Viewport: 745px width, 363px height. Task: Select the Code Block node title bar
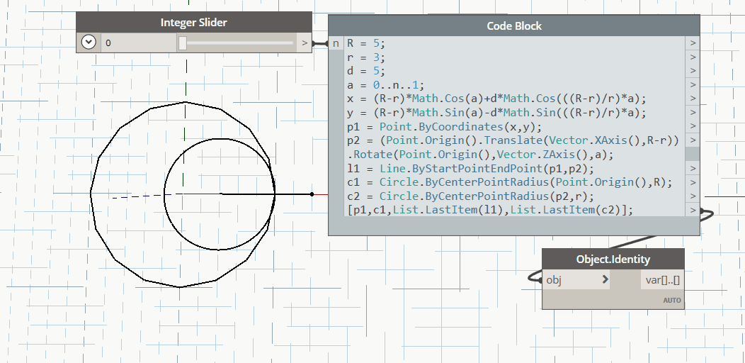point(513,26)
